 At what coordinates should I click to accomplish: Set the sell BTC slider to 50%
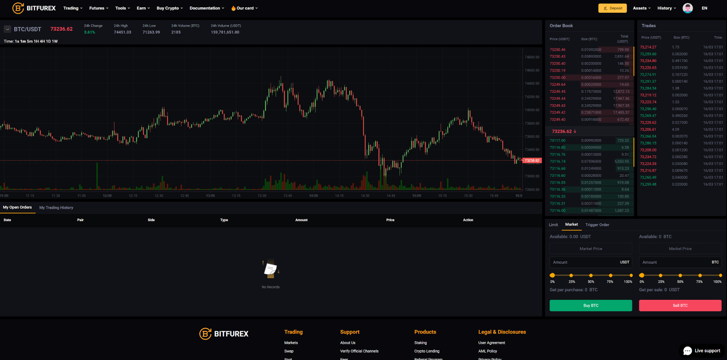click(680, 275)
